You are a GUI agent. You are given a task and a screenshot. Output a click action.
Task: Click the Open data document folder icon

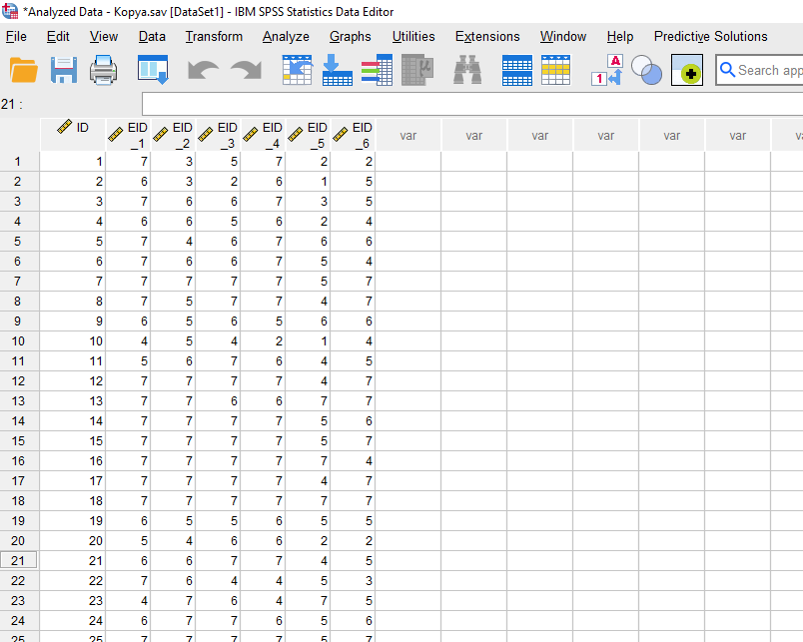point(23,70)
